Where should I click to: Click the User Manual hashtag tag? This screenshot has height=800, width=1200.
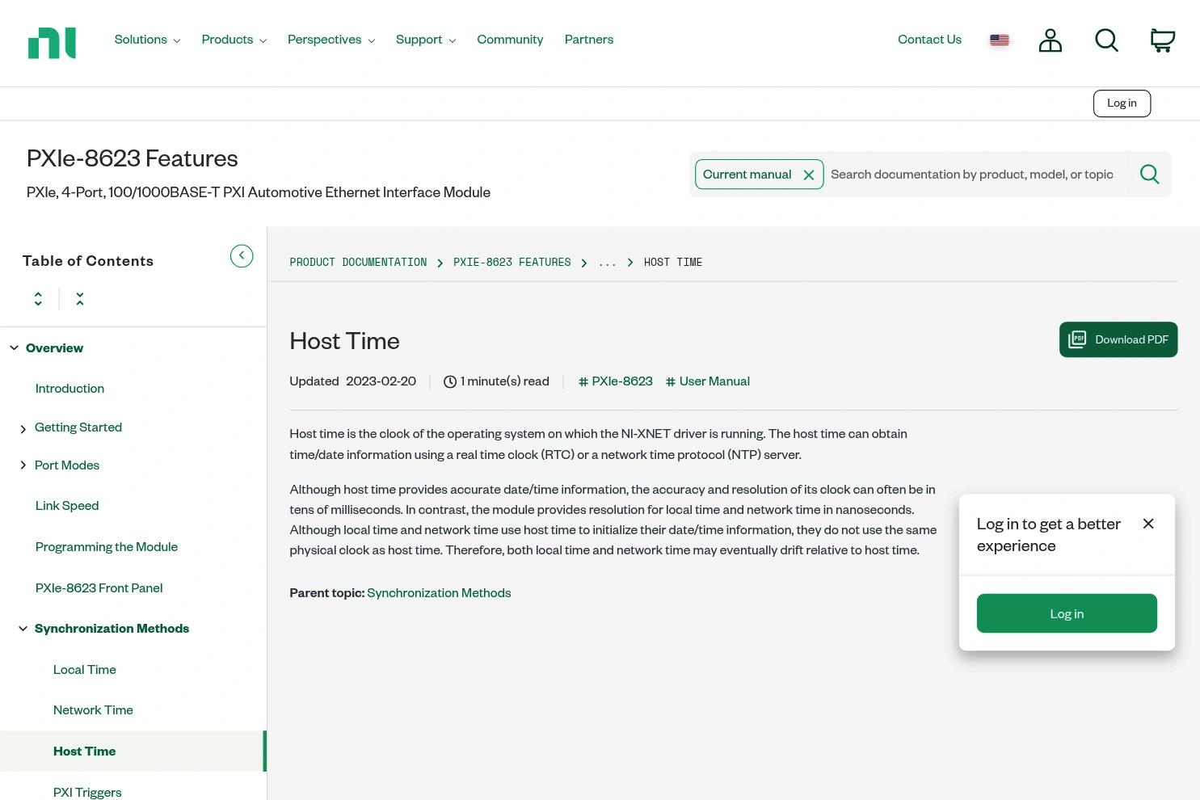[x=708, y=381]
